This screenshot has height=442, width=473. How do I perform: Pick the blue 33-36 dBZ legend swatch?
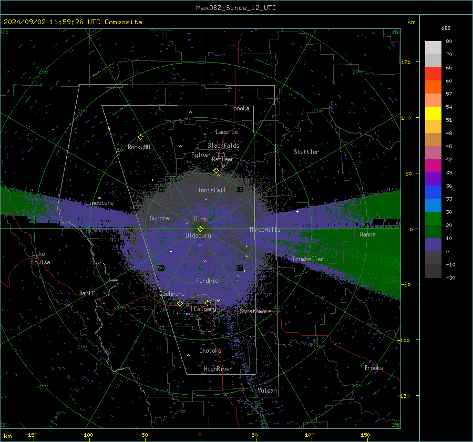click(433, 192)
